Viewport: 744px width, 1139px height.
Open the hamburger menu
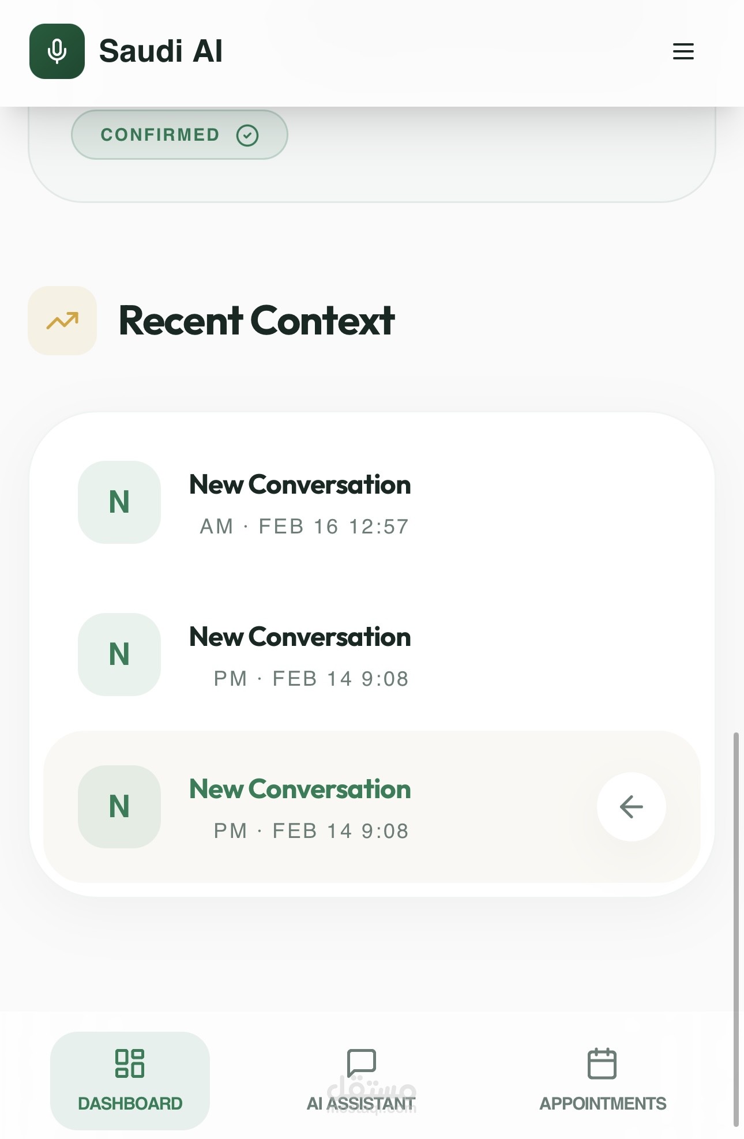click(683, 51)
